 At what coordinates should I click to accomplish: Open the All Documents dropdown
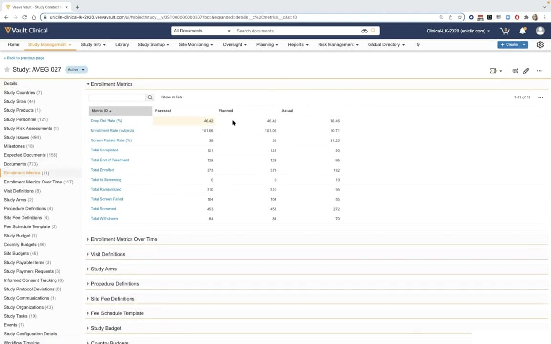[202, 31]
